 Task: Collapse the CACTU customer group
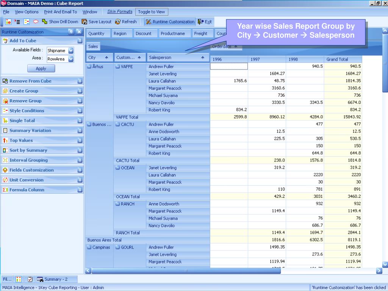click(x=118, y=124)
